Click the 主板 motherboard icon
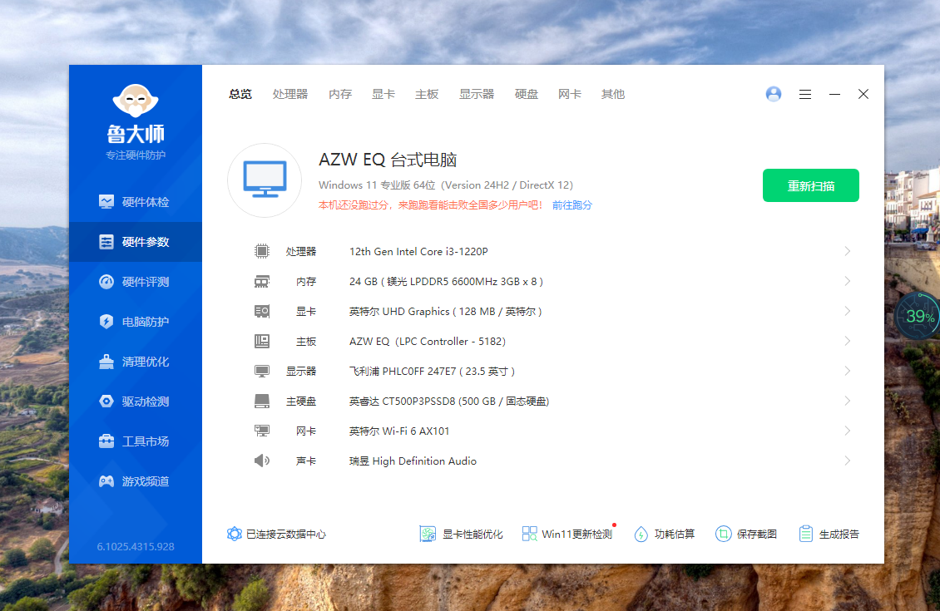This screenshot has height=611, width=940. point(262,341)
